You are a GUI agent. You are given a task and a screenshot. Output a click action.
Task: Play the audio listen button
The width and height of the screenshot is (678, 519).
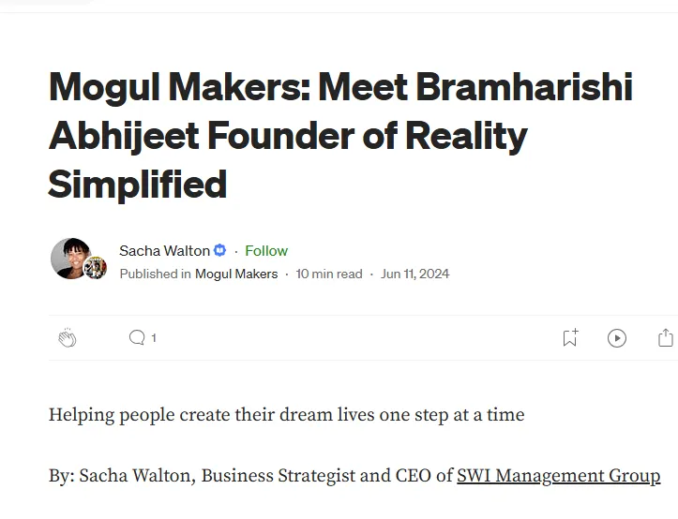617,338
